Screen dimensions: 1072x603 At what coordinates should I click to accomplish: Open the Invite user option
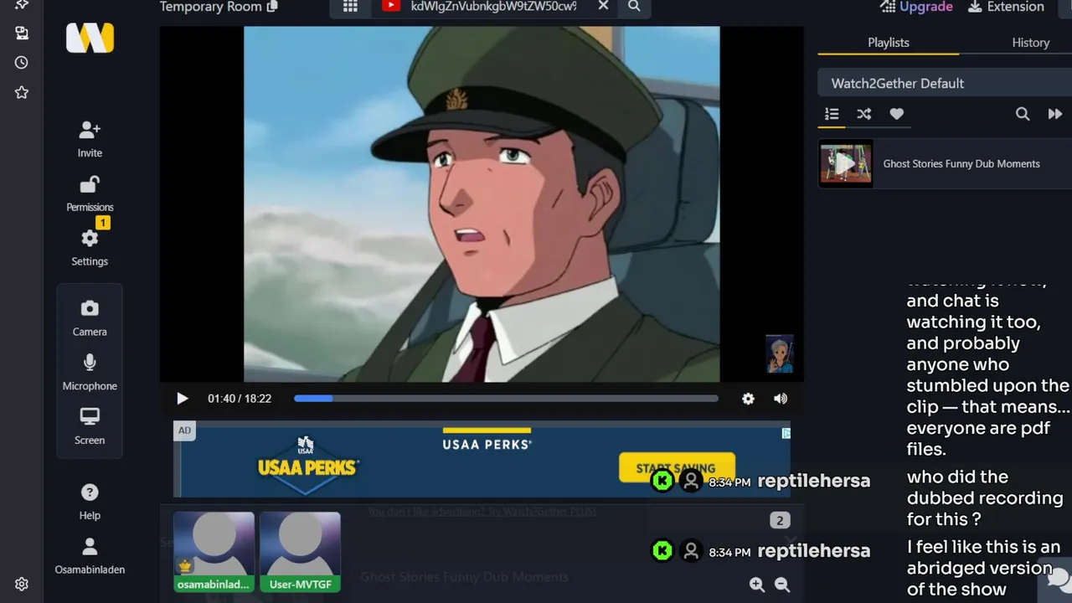90,139
